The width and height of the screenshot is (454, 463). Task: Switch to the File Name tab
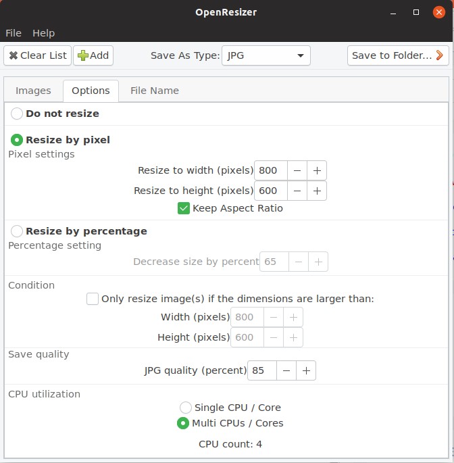pyautogui.click(x=155, y=91)
